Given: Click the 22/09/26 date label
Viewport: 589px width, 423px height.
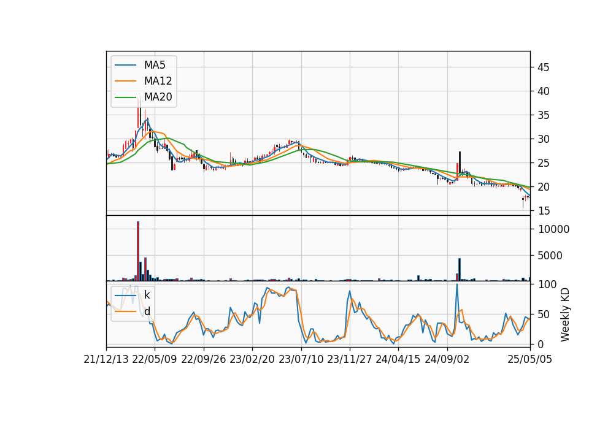Looking at the screenshot, I should click(204, 359).
